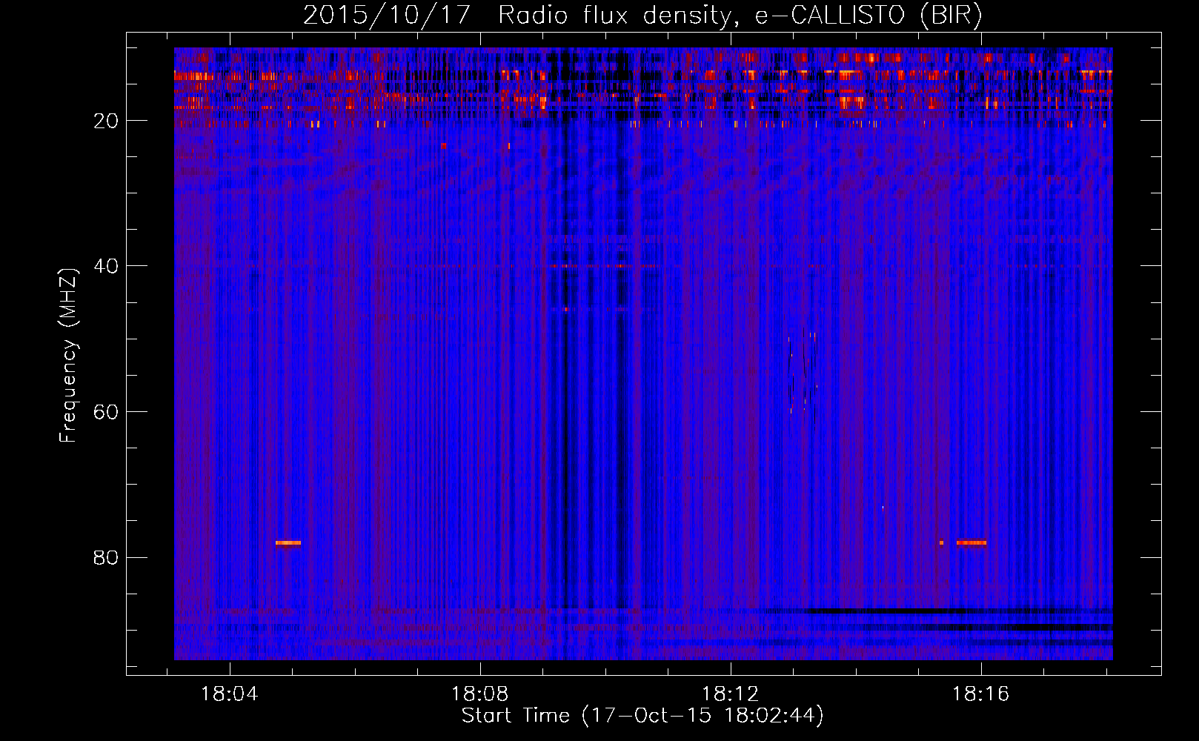Click the "Start Time (17-Oct-15 18:02:44)" axis label
The height and width of the screenshot is (741, 1199).
point(642,716)
